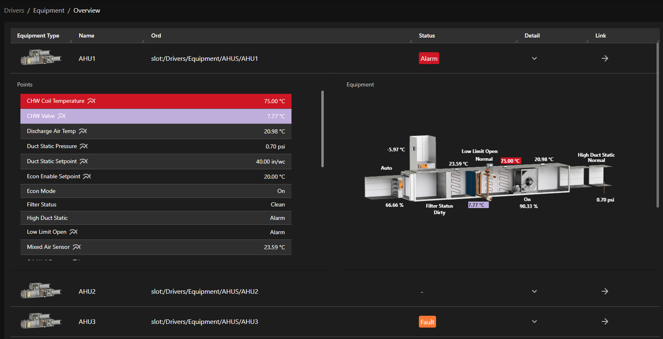Open the AHU3 link arrow

(605, 322)
